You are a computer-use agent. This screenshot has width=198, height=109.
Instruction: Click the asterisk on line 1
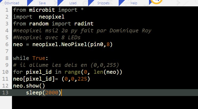82,9
